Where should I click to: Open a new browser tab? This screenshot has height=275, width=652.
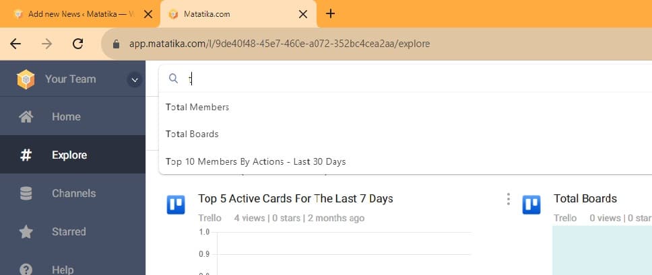point(330,13)
